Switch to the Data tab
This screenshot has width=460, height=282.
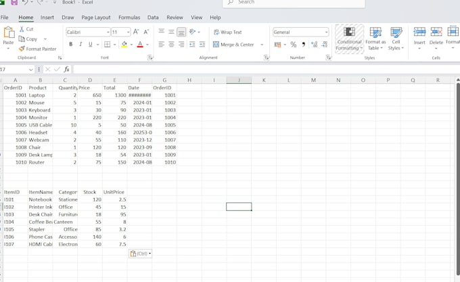coord(153,18)
